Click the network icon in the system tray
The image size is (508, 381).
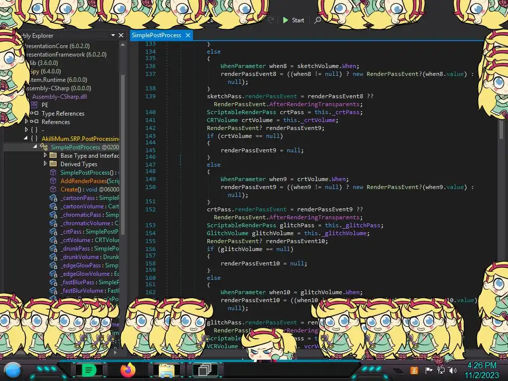(x=441, y=370)
